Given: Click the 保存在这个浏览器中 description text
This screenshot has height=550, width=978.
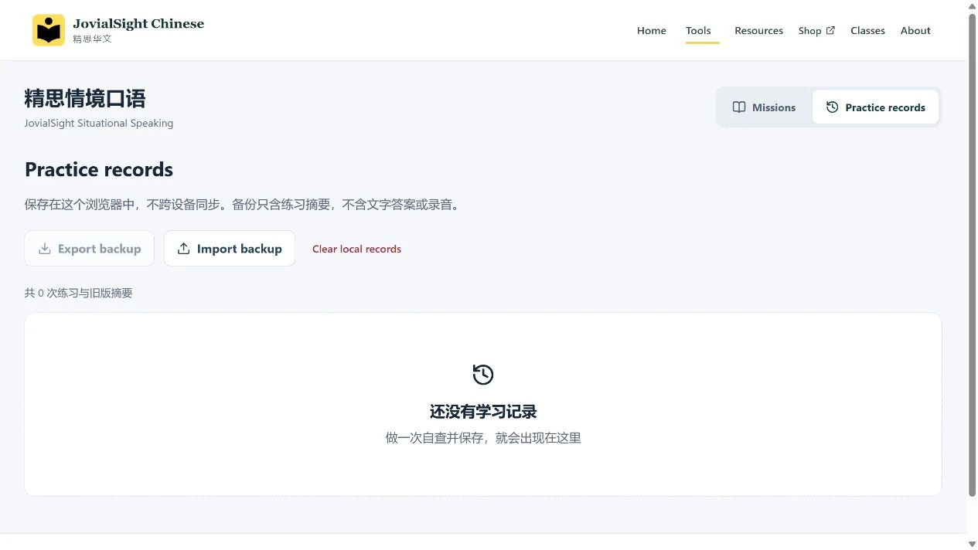Looking at the screenshot, I should pyautogui.click(x=244, y=205).
